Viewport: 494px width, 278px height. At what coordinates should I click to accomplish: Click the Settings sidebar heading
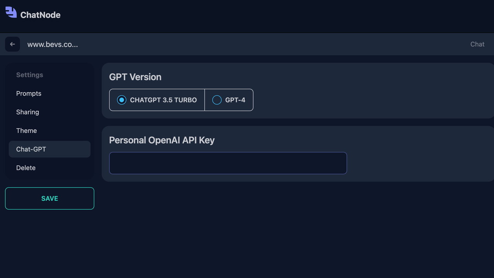pyautogui.click(x=30, y=75)
